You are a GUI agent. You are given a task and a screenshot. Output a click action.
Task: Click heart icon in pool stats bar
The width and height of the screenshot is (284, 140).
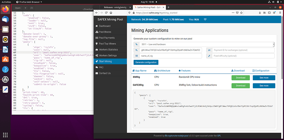(x=205, y=20)
